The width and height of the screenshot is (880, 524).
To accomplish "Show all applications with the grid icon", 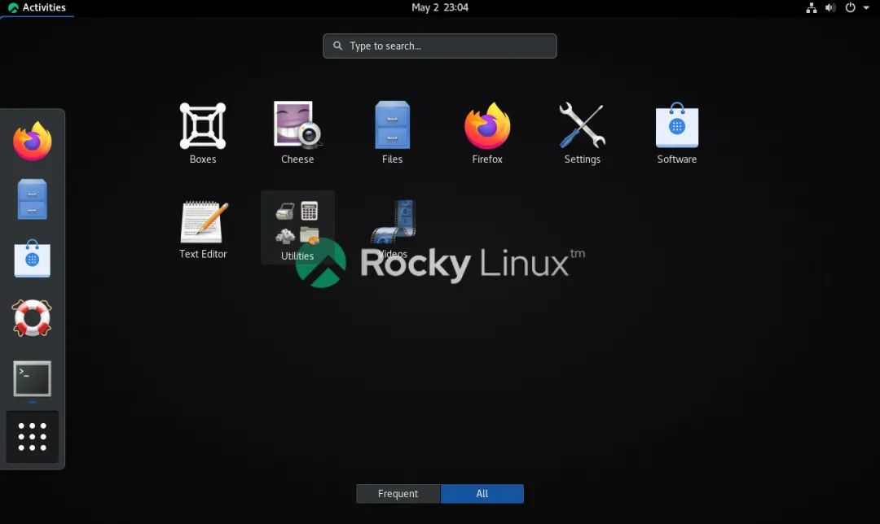I will pos(32,436).
